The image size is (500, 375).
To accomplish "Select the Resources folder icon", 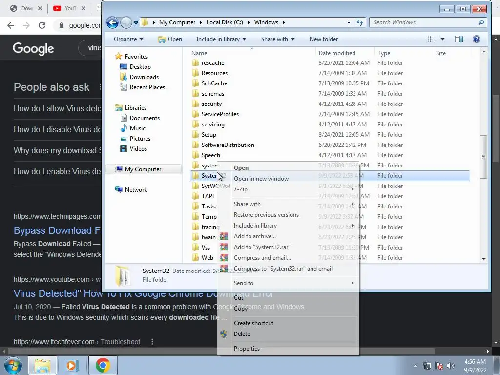I will 195,73.
